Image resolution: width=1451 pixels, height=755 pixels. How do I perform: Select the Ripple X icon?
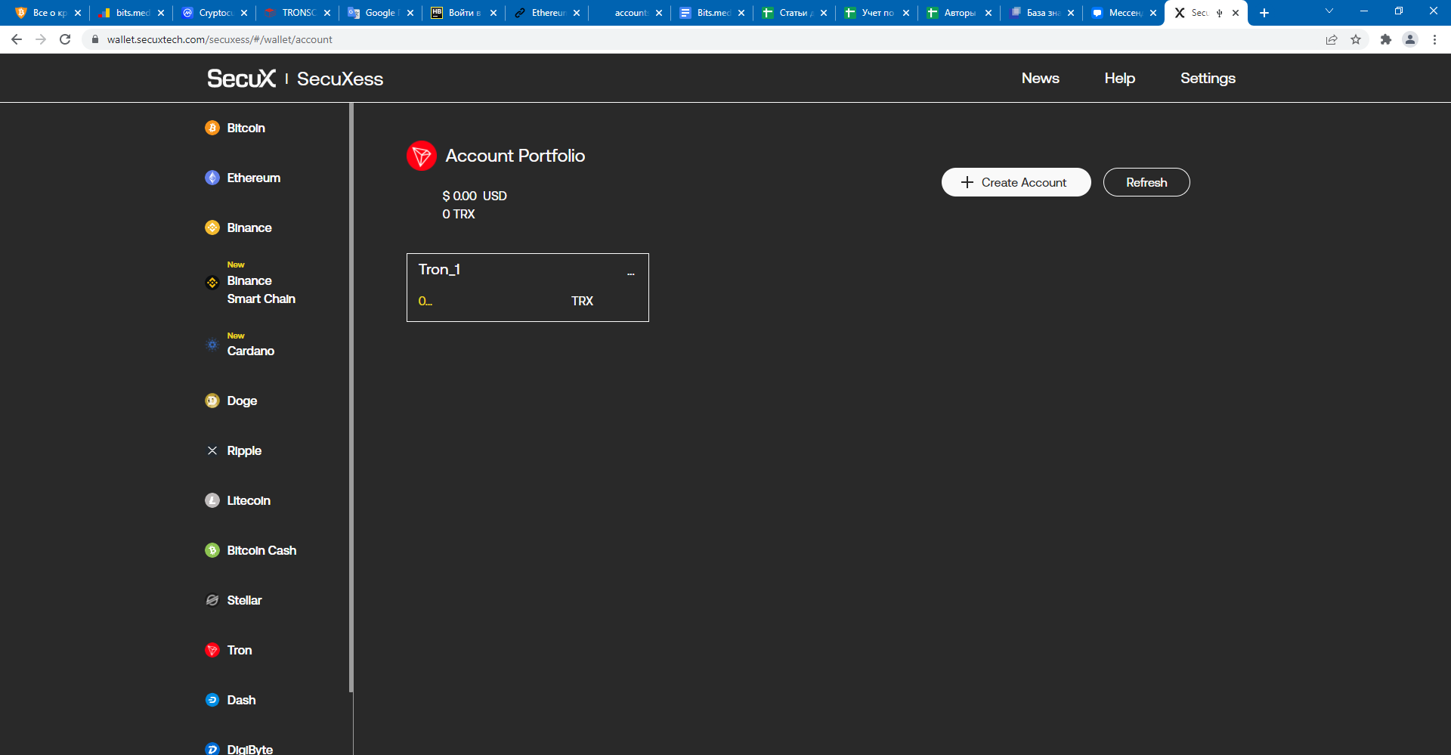[x=212, y=450]
